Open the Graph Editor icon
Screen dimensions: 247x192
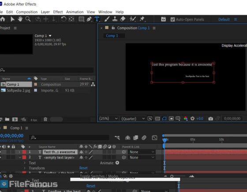coord(154,138)
